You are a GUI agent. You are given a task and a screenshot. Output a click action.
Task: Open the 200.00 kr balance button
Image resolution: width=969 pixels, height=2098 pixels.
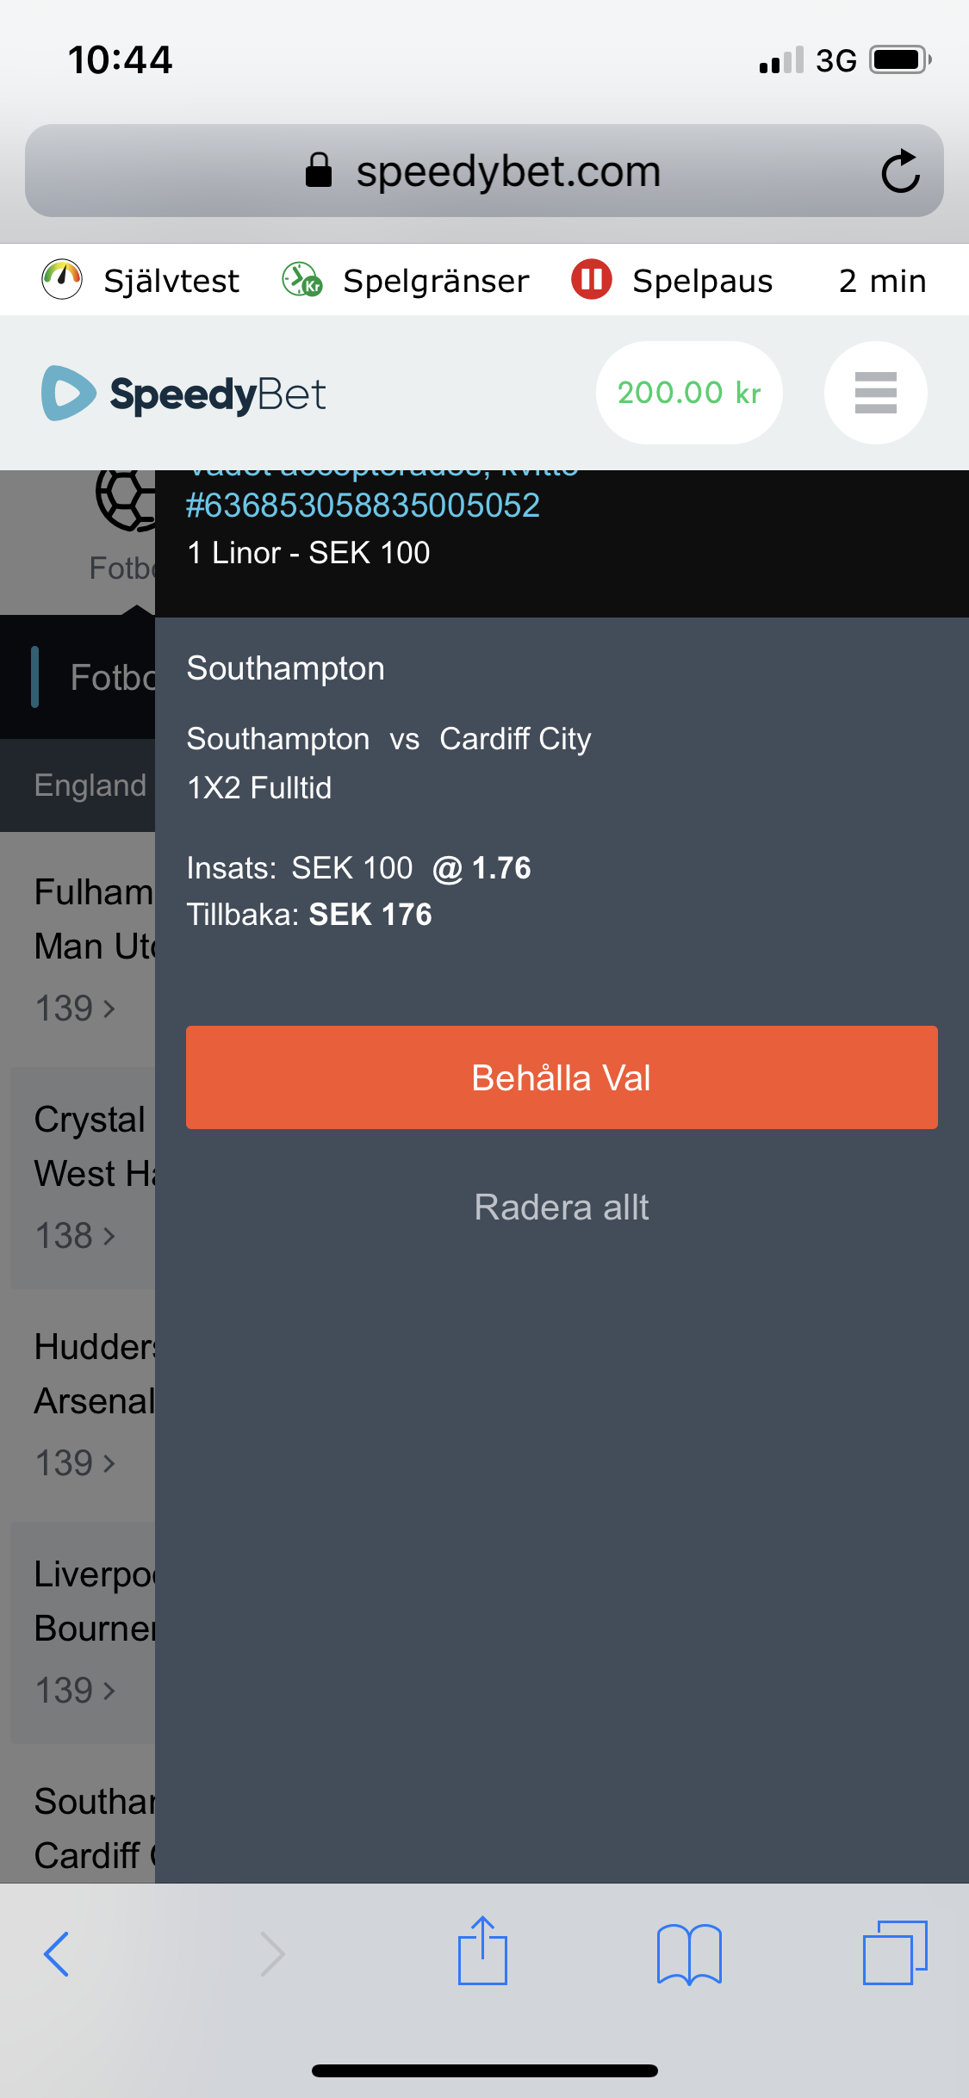click(689, 393)
